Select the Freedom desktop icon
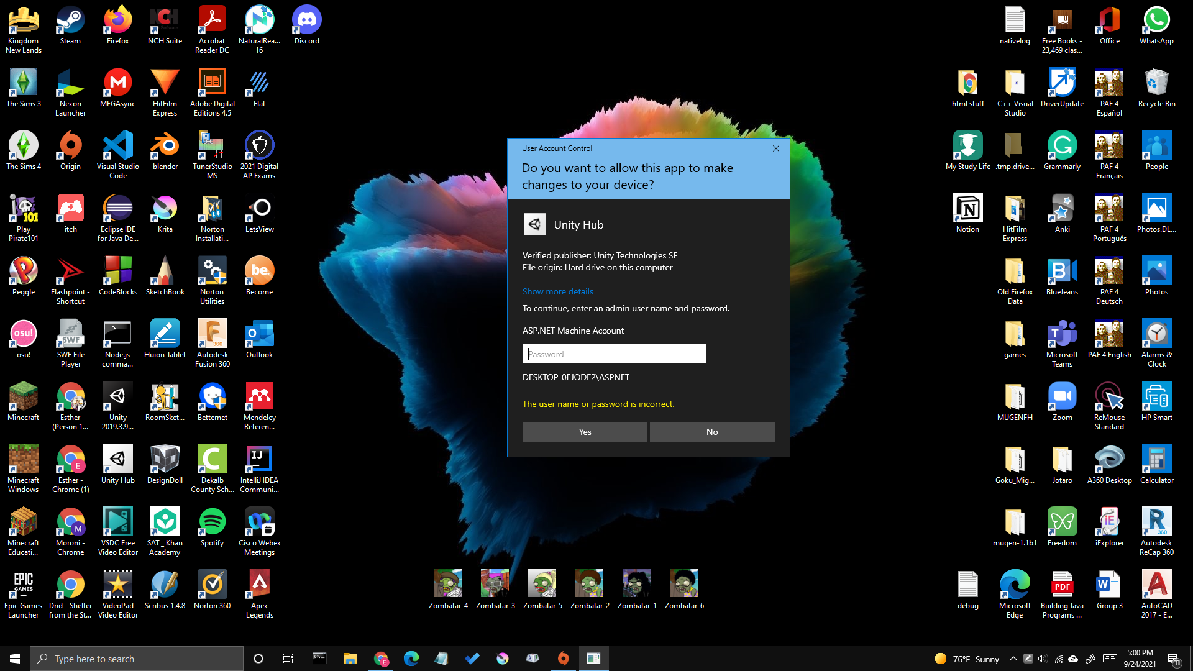1193x671 pixels. (x=1062, y=527)
